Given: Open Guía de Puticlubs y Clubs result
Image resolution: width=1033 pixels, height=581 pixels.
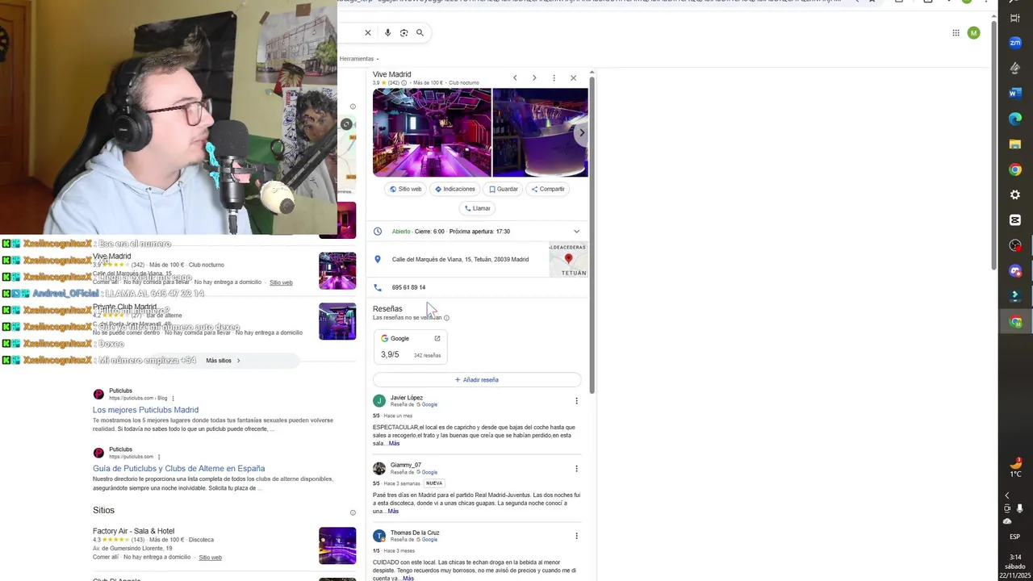Looking at the screenshot, I should [x=178, y=469].
